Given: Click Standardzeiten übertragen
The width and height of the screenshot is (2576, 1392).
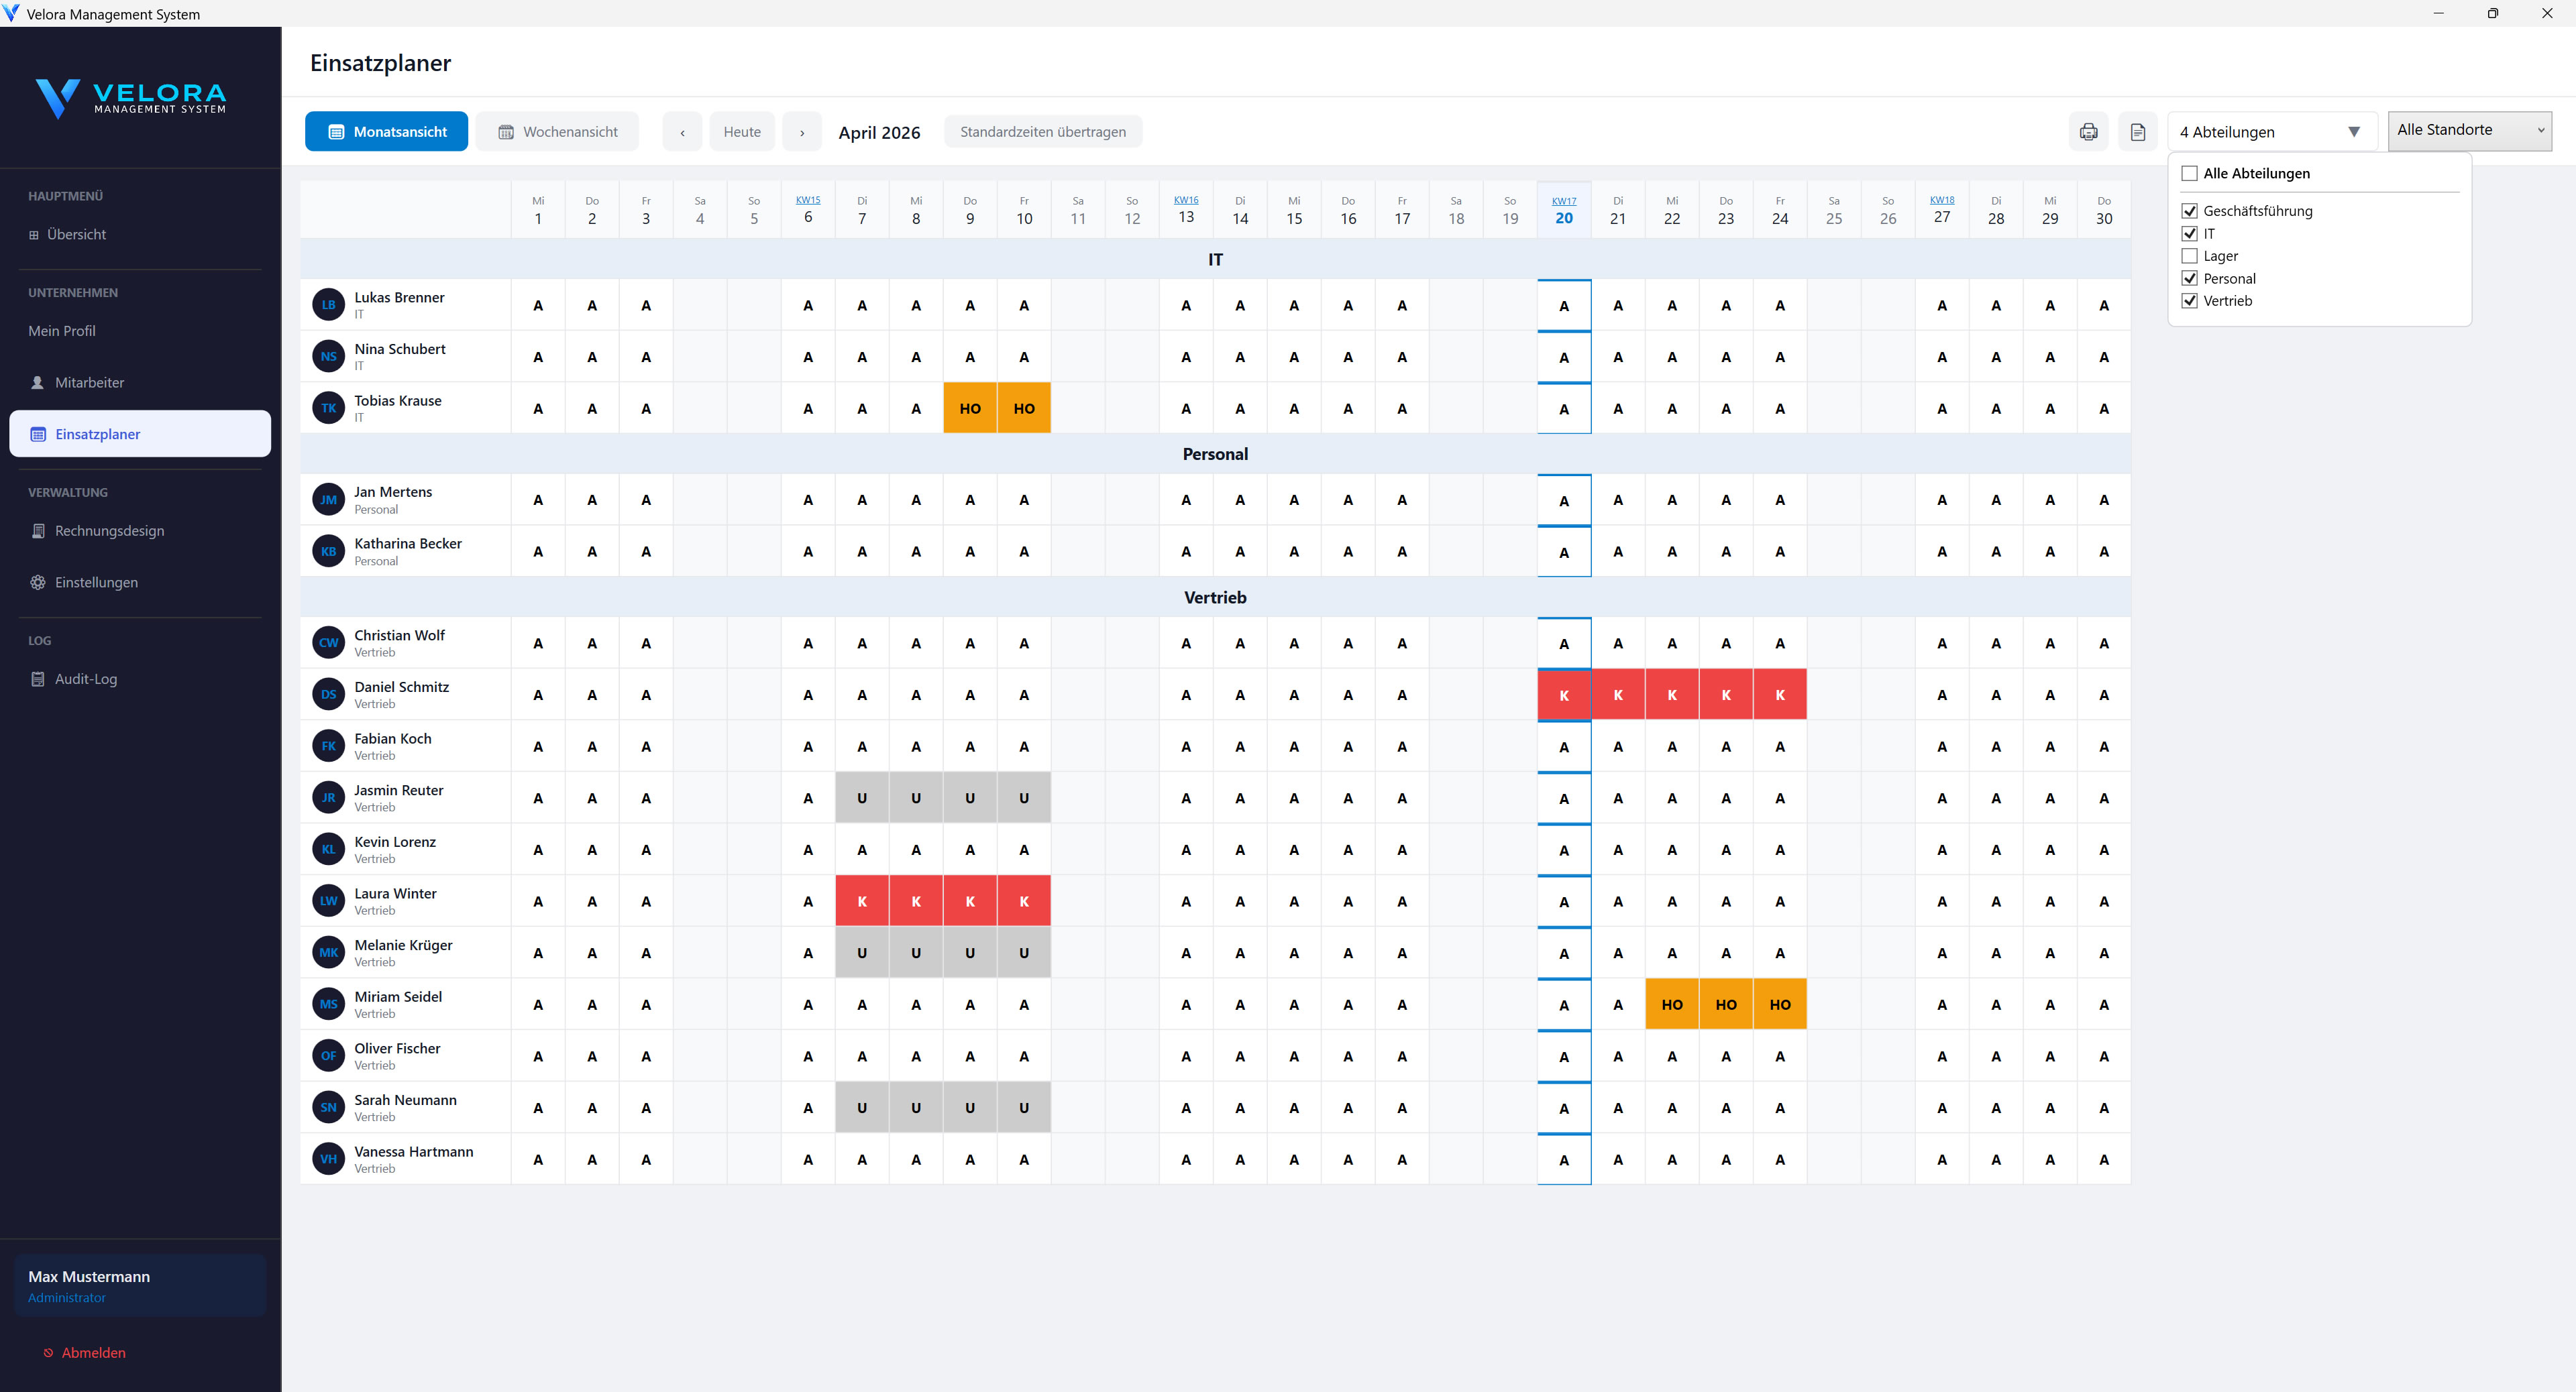Looking at the screenshot, I should click(x=1043, y=131).
